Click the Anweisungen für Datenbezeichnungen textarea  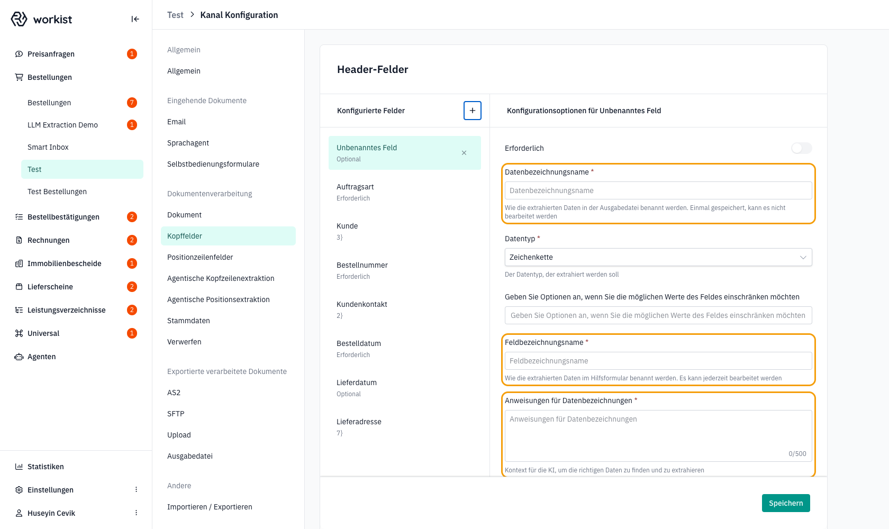tap(658, 436)
